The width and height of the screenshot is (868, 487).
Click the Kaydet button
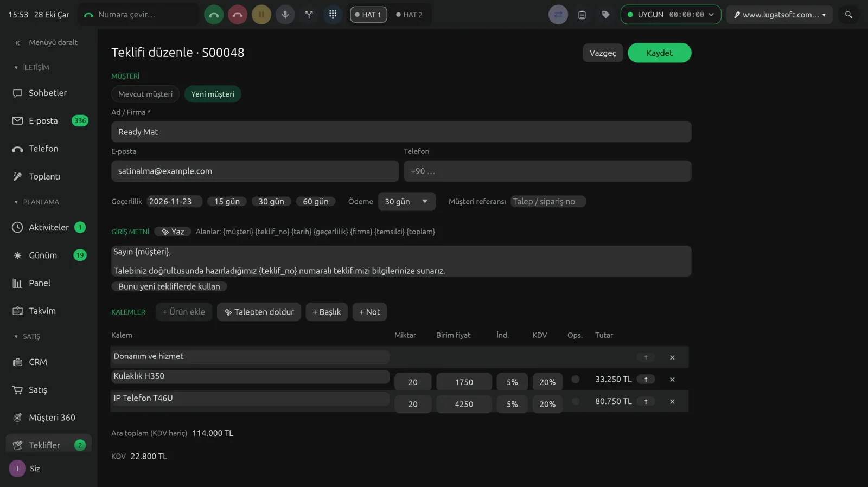[659, 53]
